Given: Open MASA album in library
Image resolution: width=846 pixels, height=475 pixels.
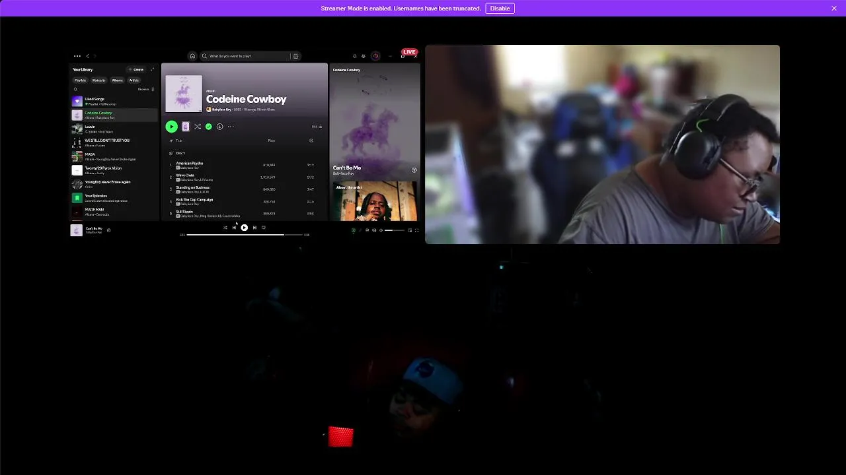Looking at the screenshot, I should point(114,156).
